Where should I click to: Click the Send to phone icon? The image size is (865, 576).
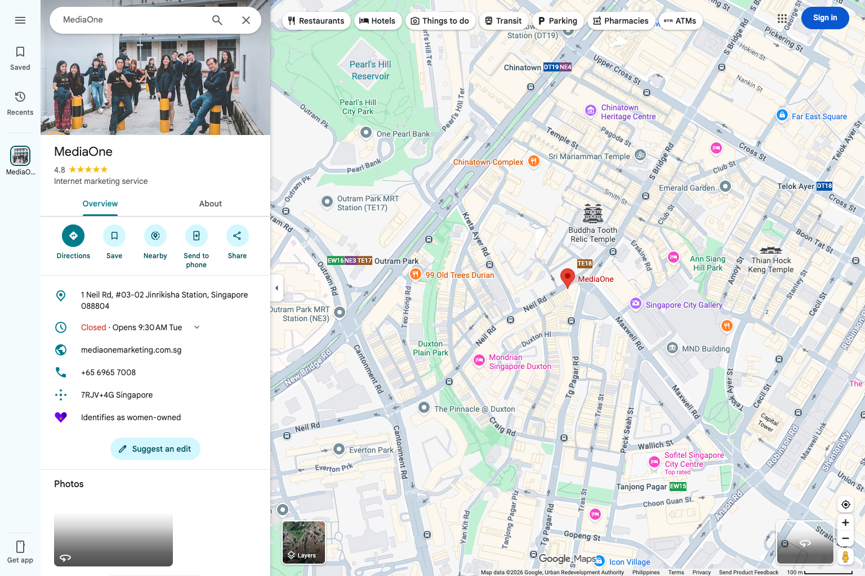pyautogui.click(x=197, y=236)
